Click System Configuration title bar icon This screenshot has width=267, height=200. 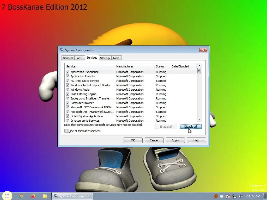(x=62, y=50)
